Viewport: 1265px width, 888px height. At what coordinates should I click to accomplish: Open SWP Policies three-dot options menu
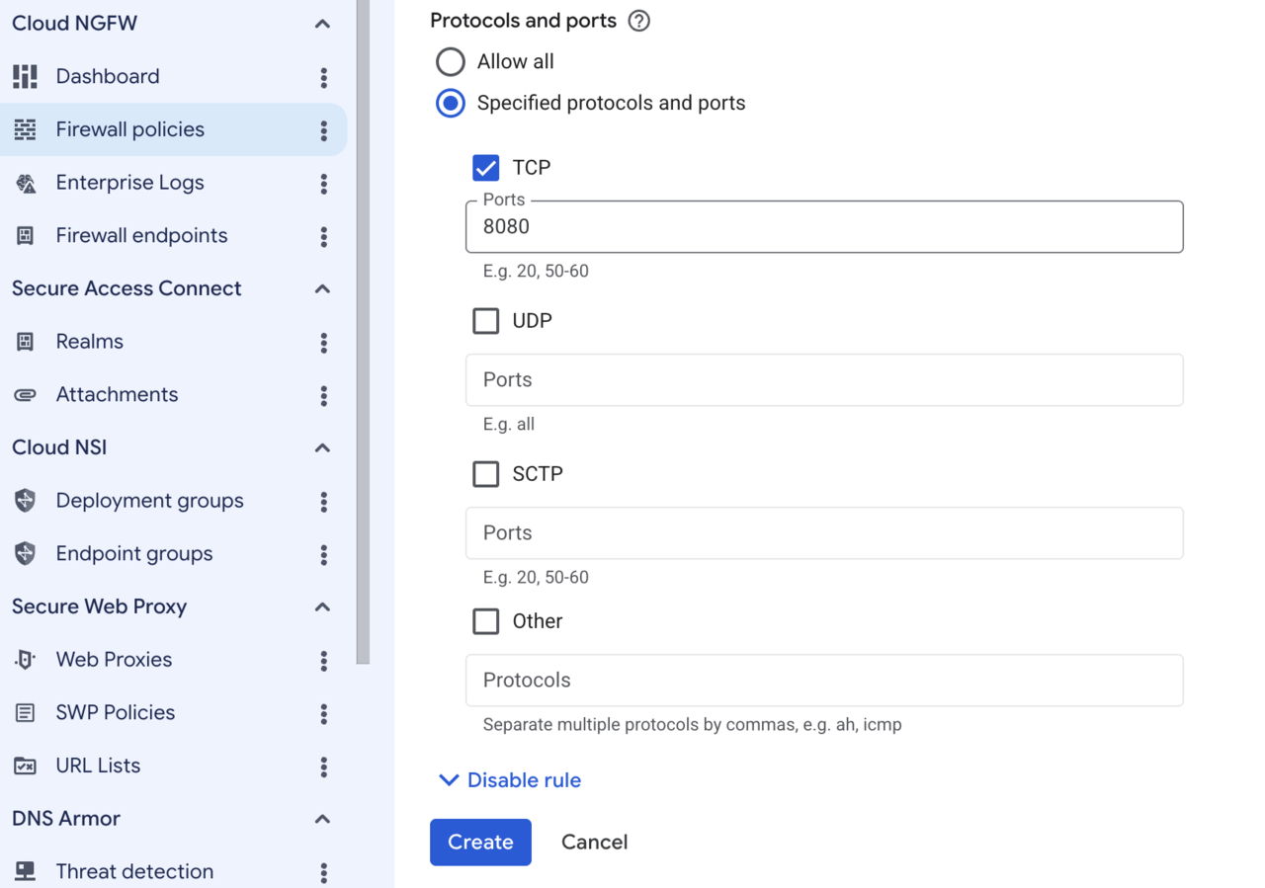coord(323,714)
